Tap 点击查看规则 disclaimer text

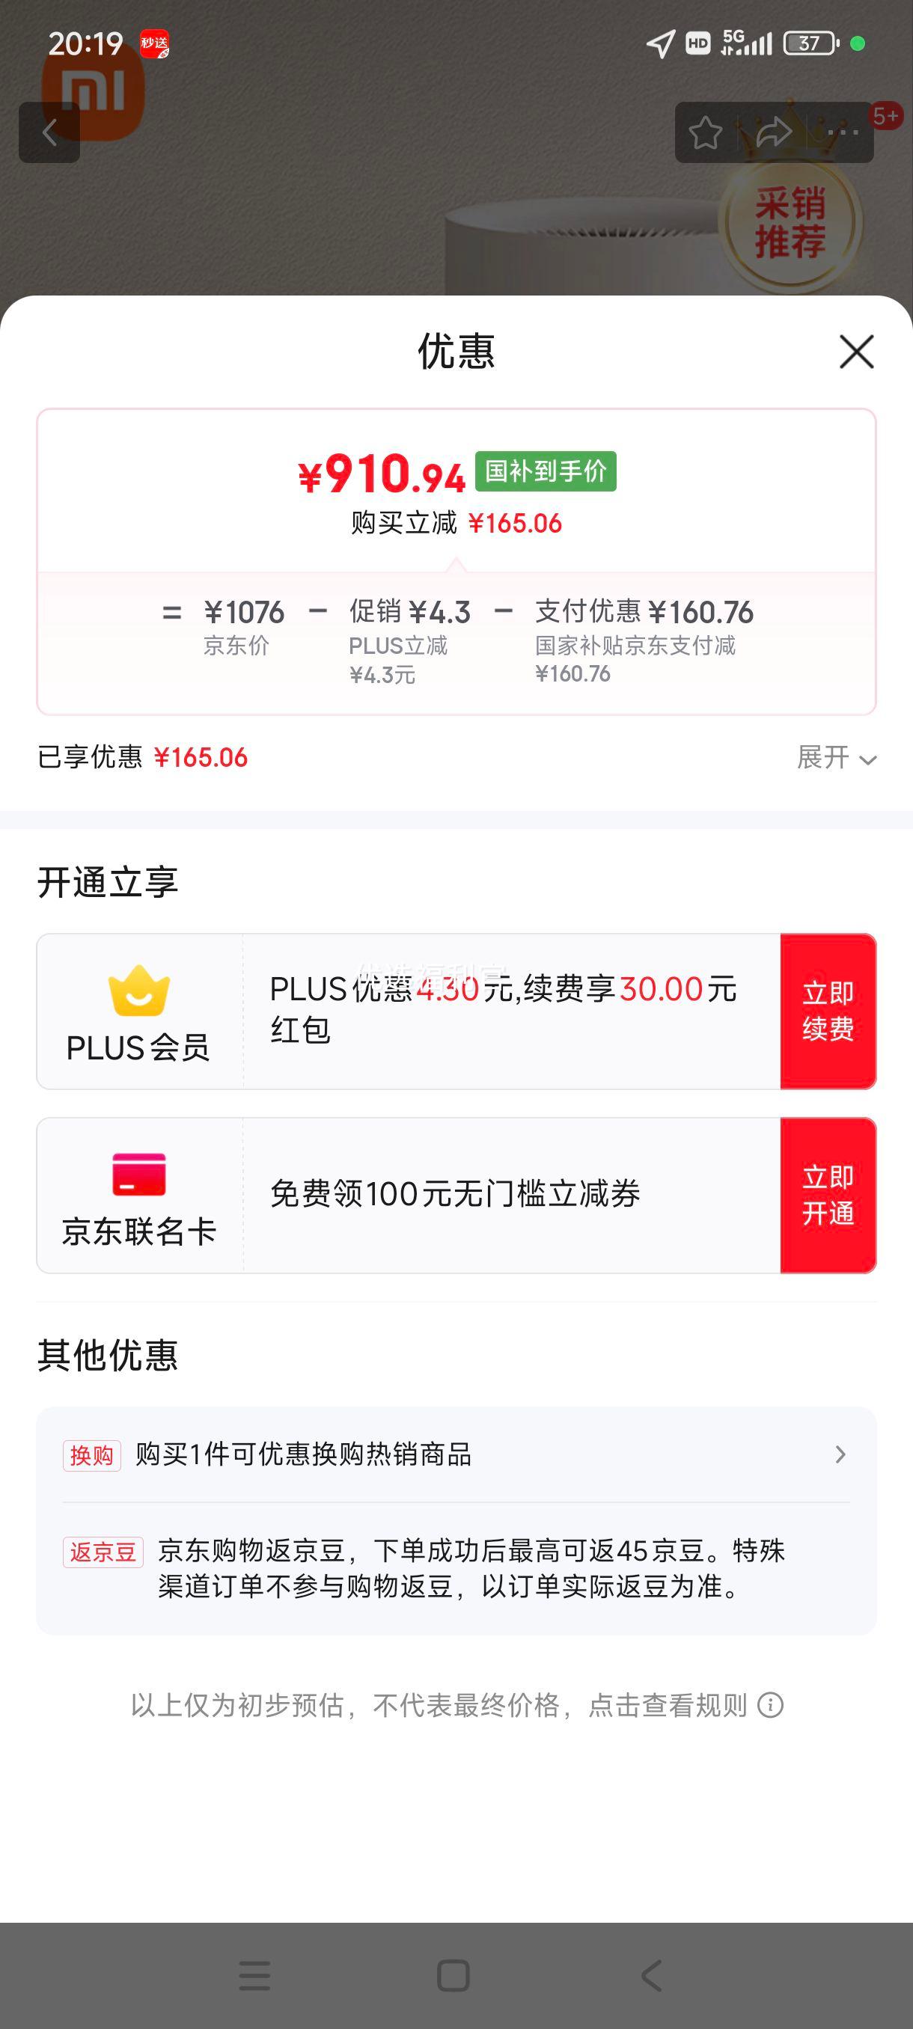668,1705
